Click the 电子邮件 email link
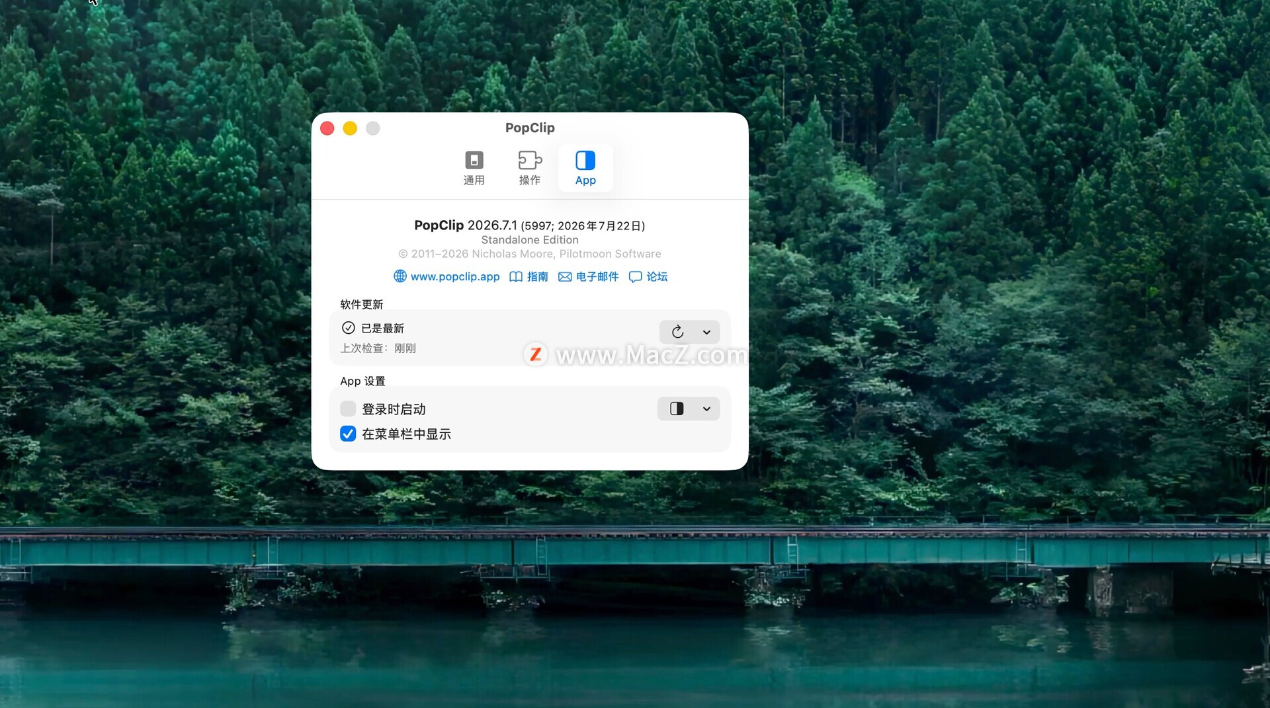Image resolution: width=1270 pixels, height=708 pixels. 589,276
